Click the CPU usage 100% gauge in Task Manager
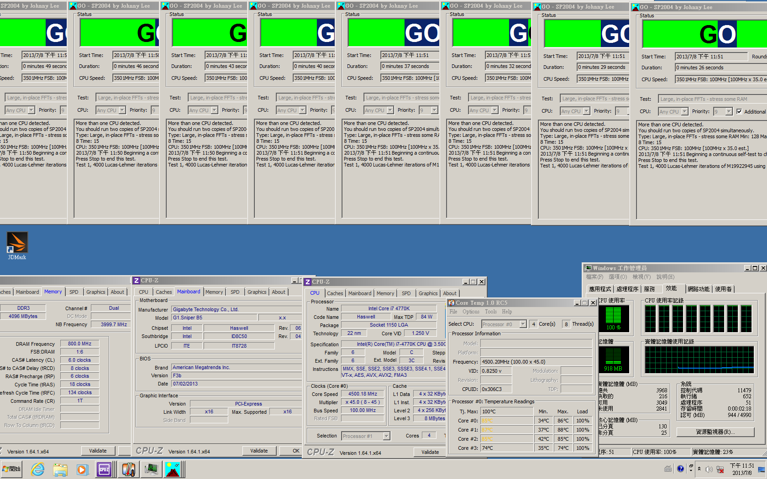 pos(614,318)
